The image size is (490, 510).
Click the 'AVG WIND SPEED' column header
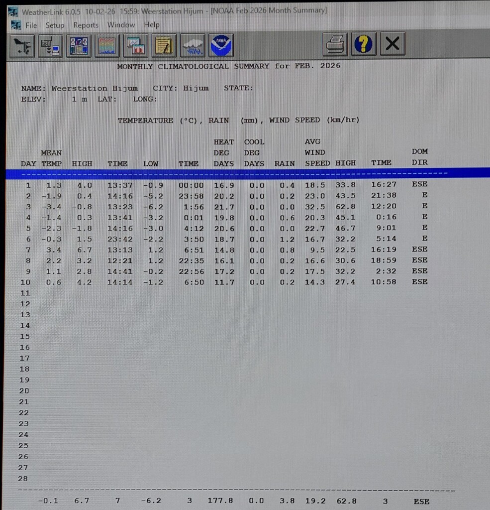click(x=317, y=152)
